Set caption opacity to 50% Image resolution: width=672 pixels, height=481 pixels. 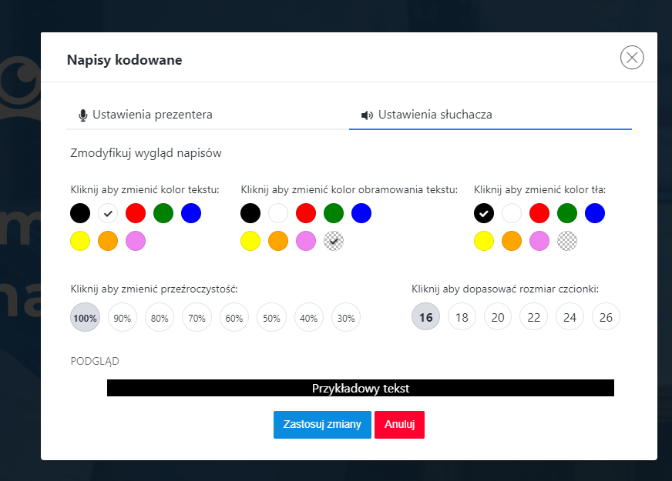pos(271,317)
